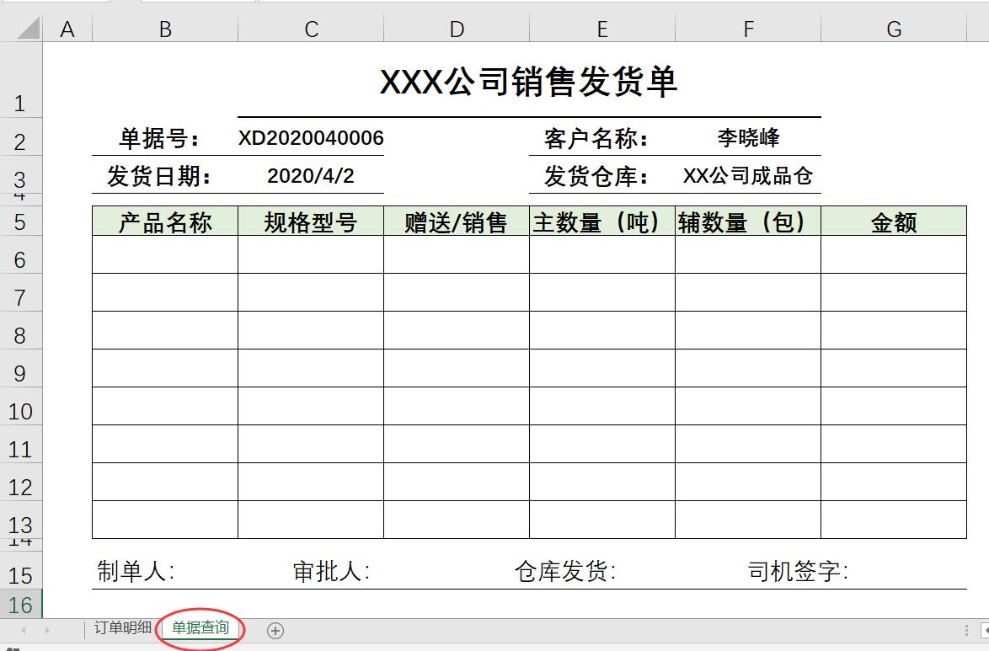
Task: Click the 客户名称 label cell
Action: (602, 137)
